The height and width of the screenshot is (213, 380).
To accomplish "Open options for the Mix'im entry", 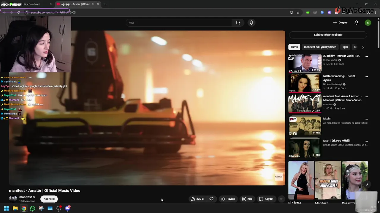I will [x=366, y=119].
